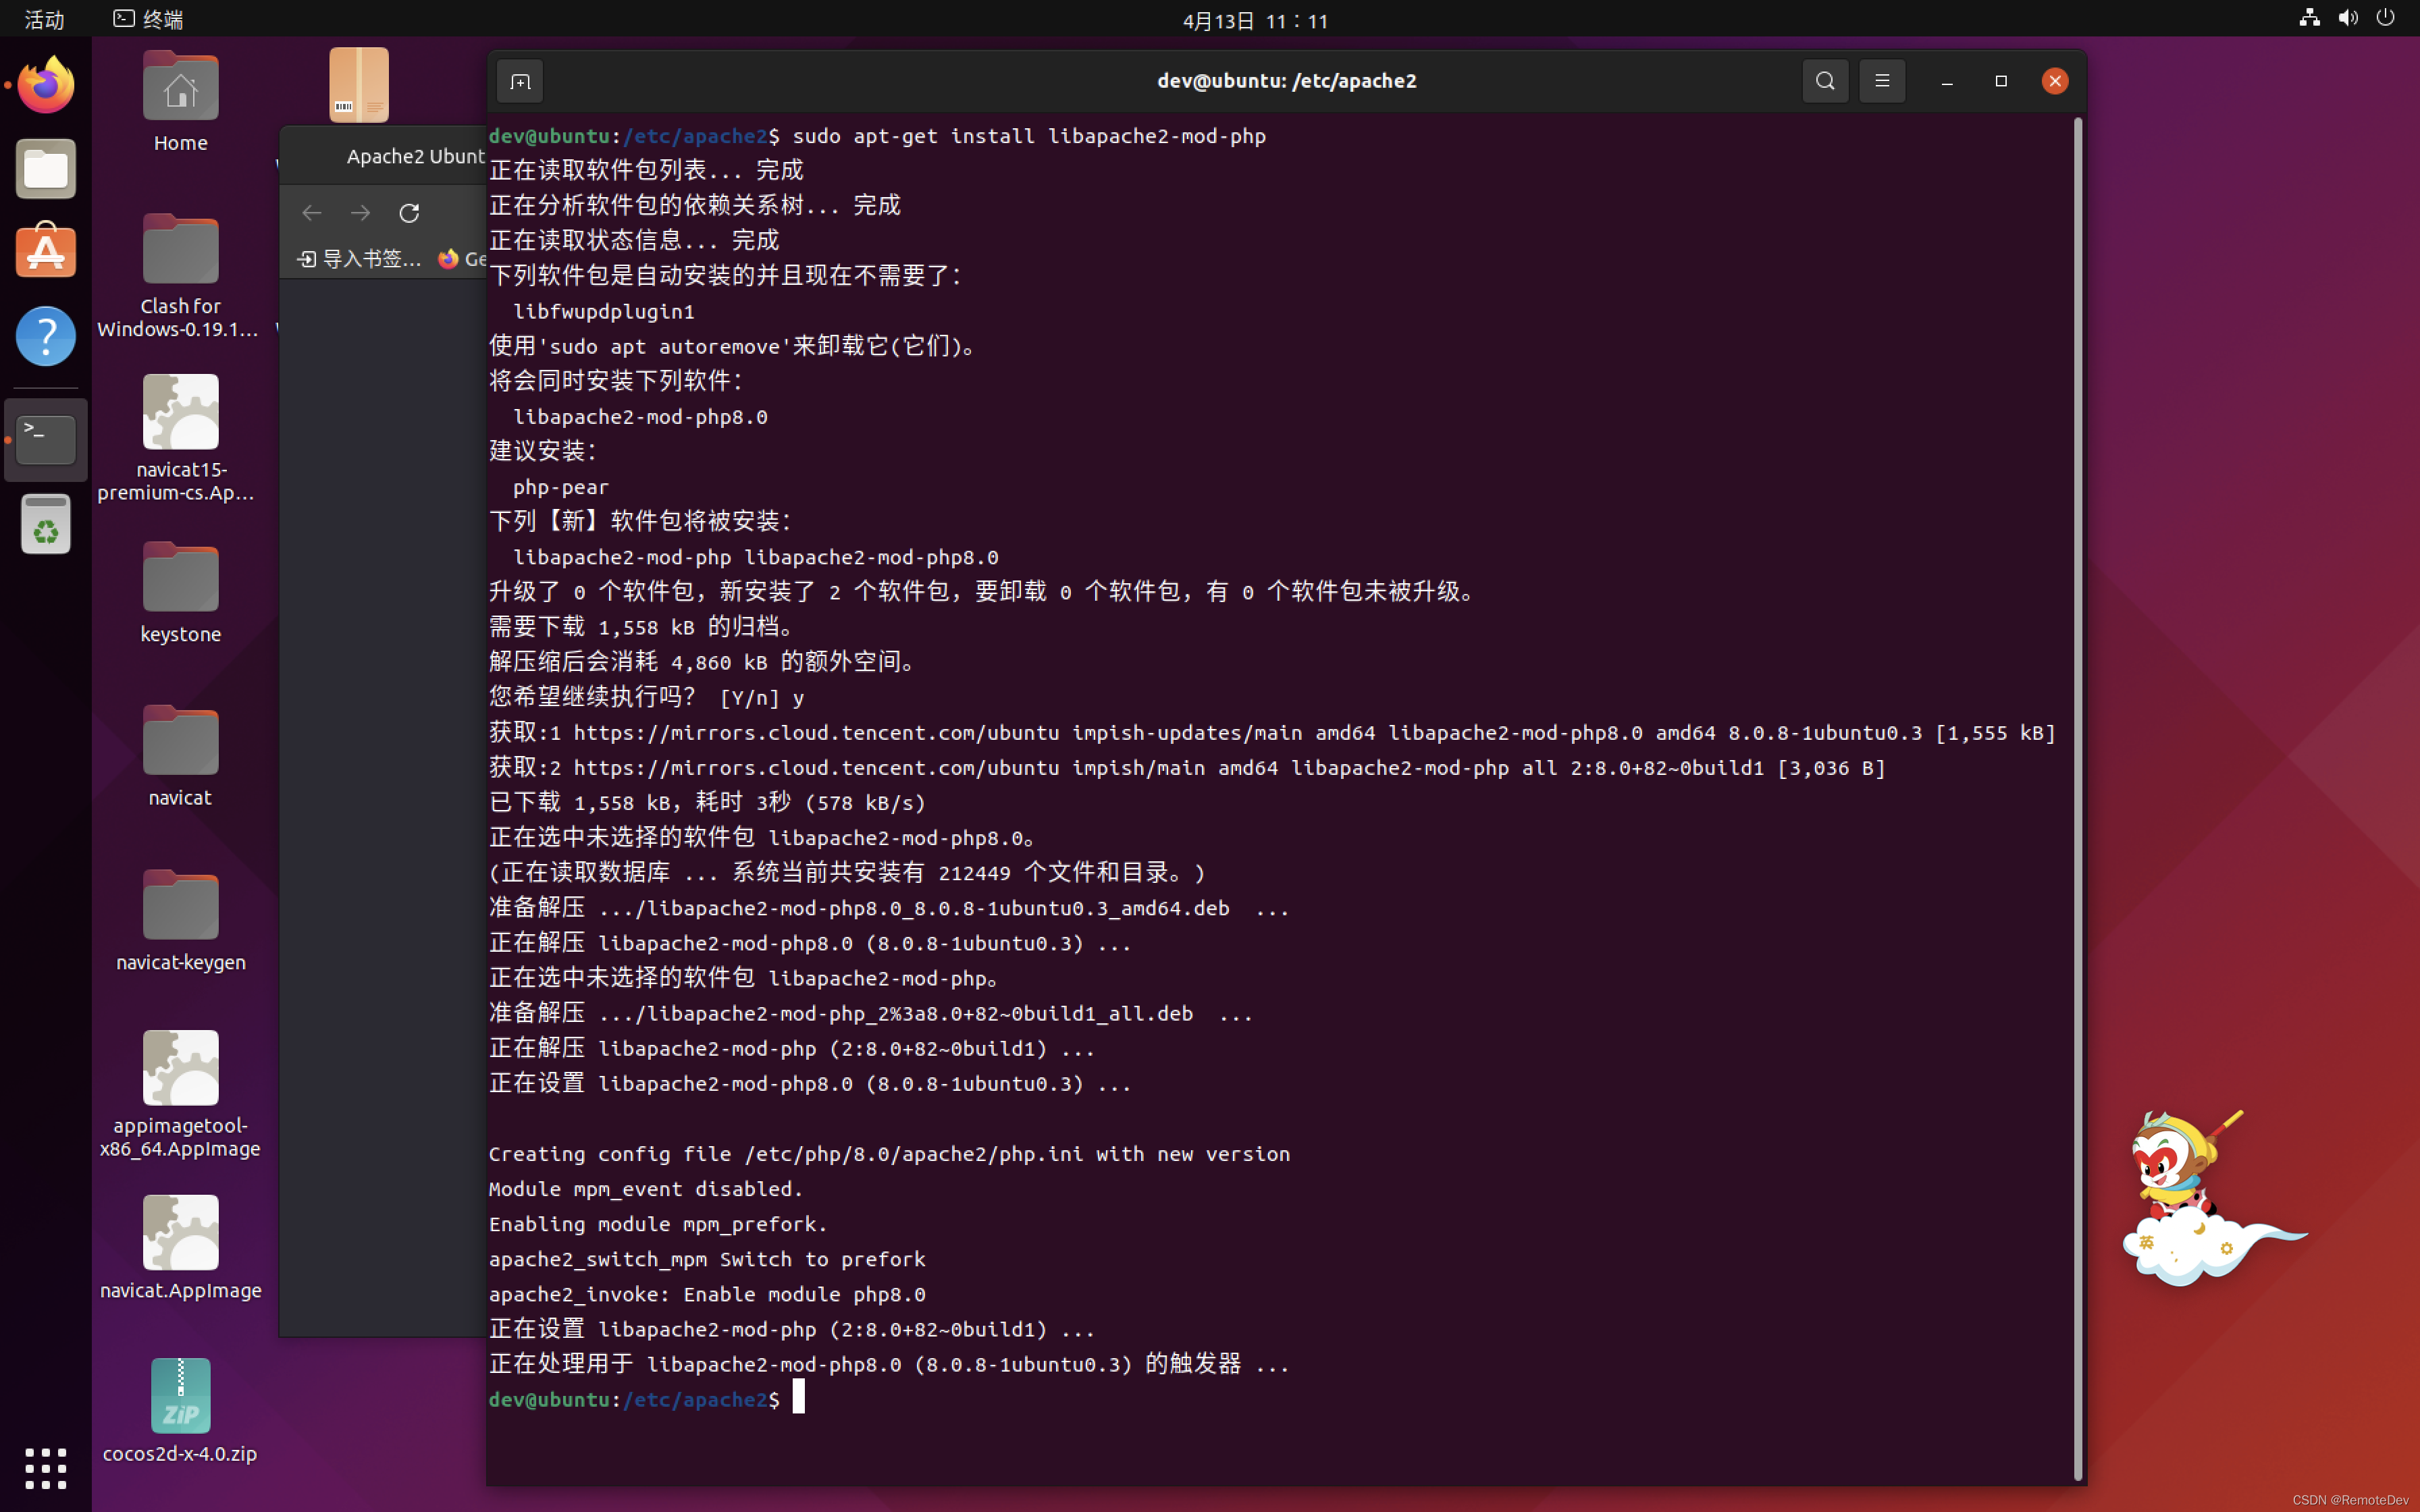Click the terminal vertical scrollbar
The height and width of the screenshot is (1512, 2420).
click(x=2078, y=798)
